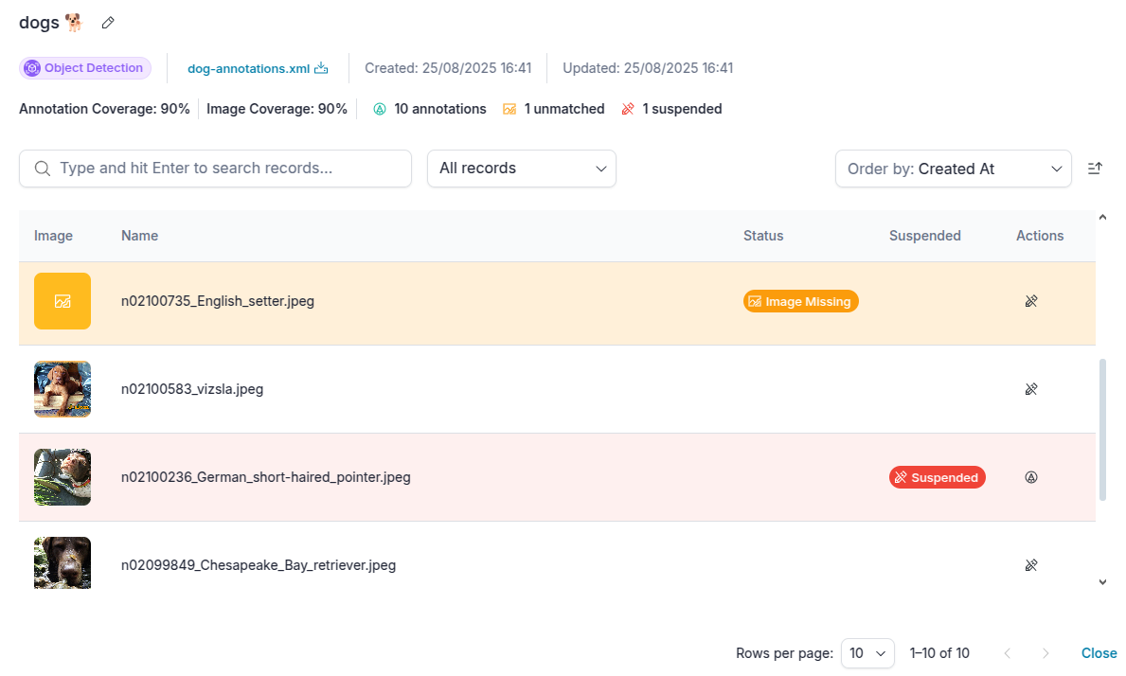The image size is (1126, 676).
Task: Click the Image Missing status badge
Action: (x=800, y=301)
